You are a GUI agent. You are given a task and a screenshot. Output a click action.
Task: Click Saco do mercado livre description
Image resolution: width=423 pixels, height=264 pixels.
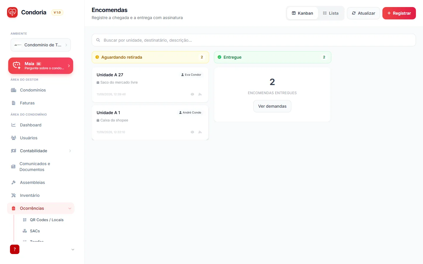tap(119, 82)
